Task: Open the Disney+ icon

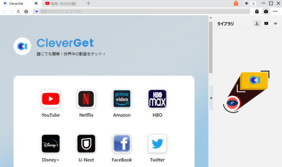Action: coord(51,144)
